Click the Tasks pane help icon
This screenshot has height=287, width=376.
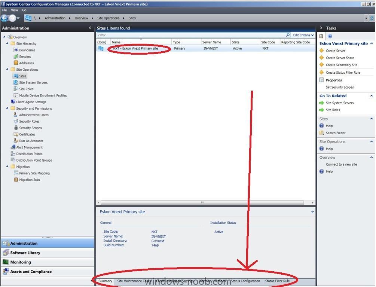(330, 36)
